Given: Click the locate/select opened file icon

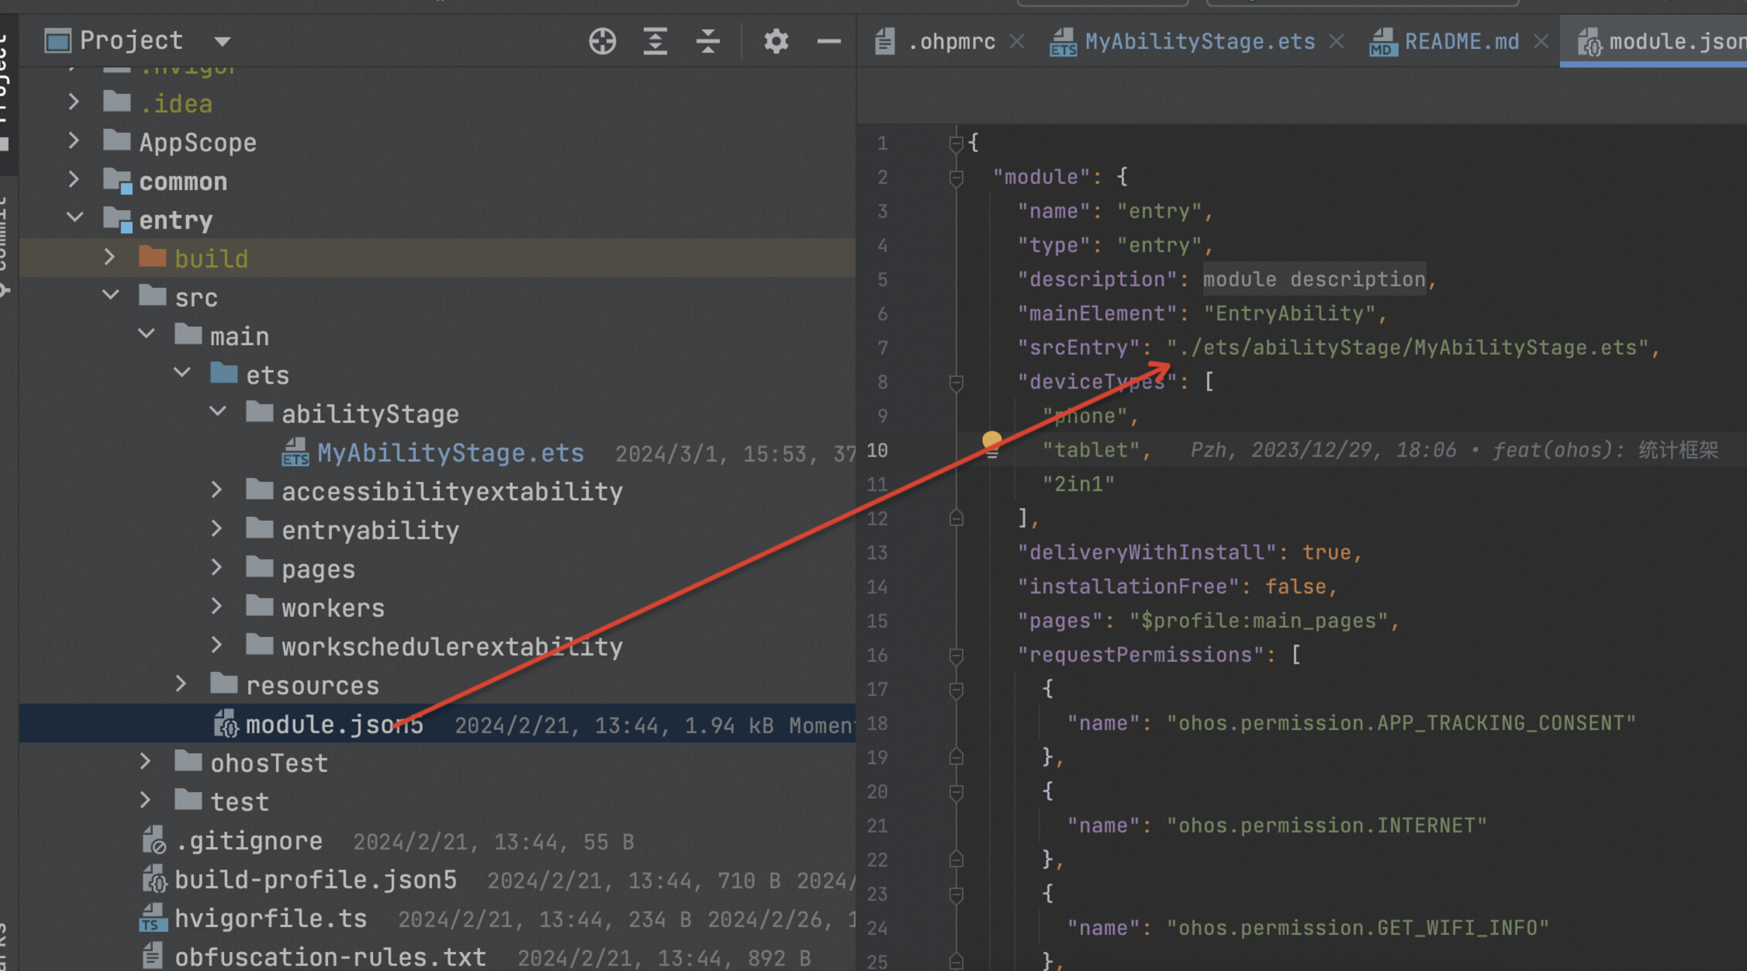Looking at the screenshot, I should point(602,42).
